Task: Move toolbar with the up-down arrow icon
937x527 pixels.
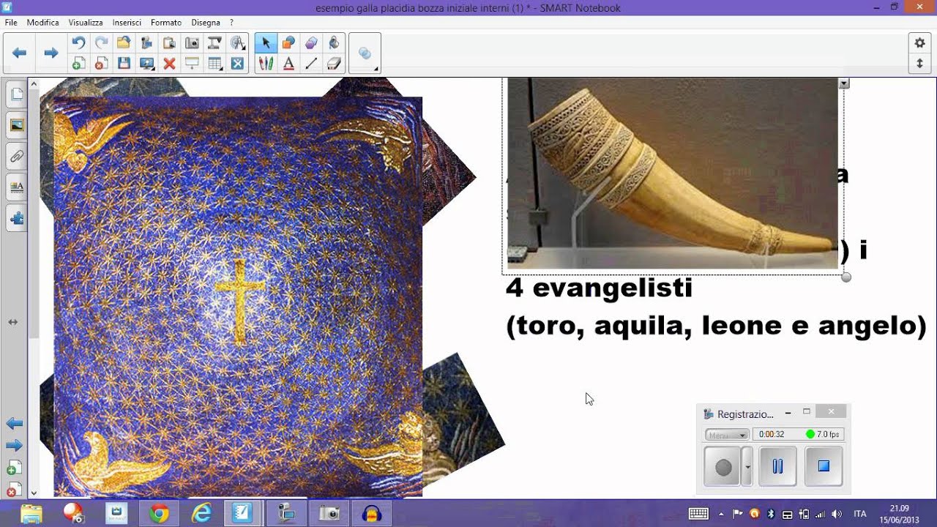Action: [x=920, y=64]
